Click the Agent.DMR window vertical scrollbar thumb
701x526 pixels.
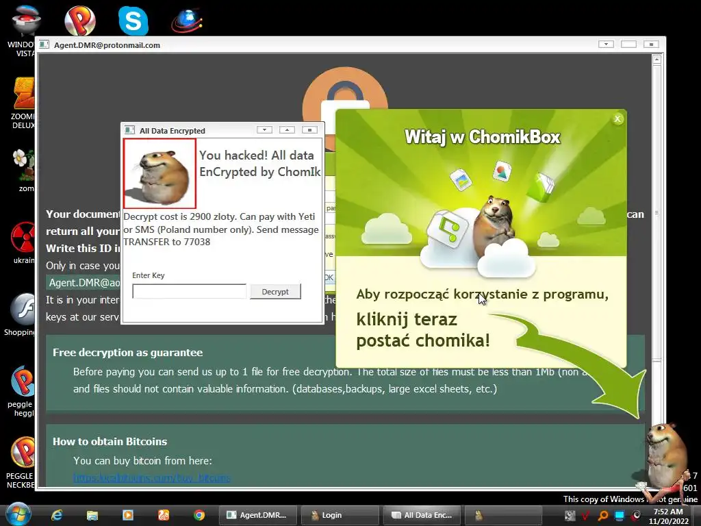(x=657, y=212)
